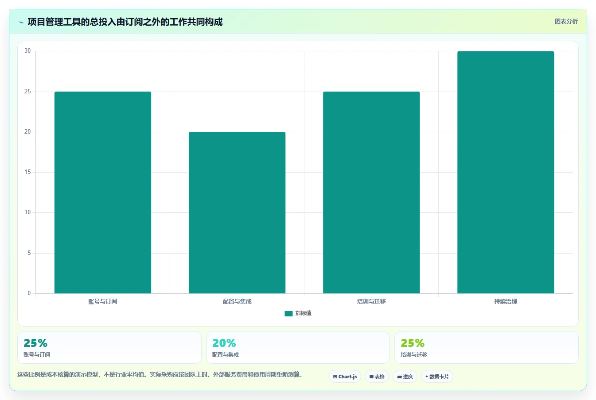Toggle the 指标值 legend entry
The image size is (596, 400).
coord(298,313)
